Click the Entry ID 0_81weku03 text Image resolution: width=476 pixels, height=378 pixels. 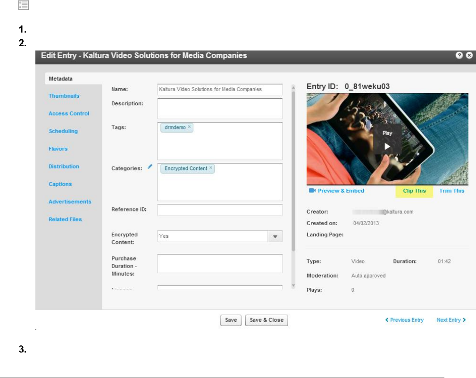pyautogui.click(x=348, y=86)
